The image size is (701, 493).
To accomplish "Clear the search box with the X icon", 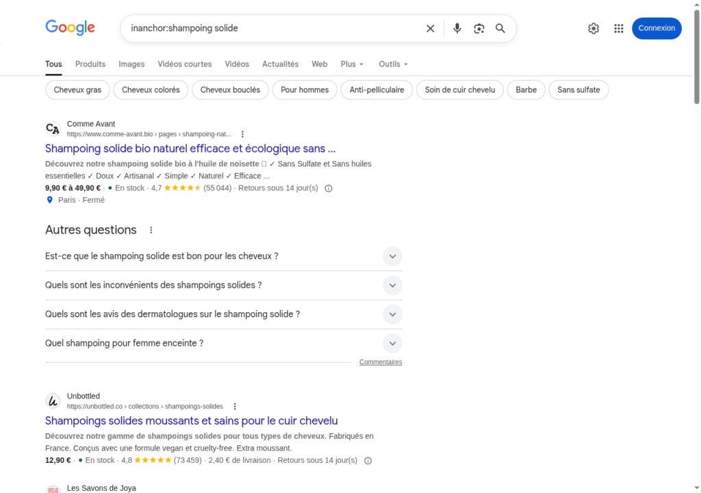I will coord(431,28).
